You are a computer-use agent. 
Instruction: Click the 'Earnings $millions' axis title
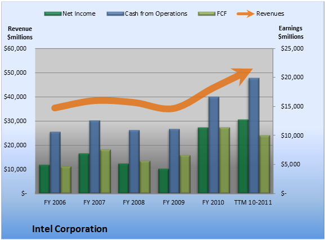click(x=291, y=32)
